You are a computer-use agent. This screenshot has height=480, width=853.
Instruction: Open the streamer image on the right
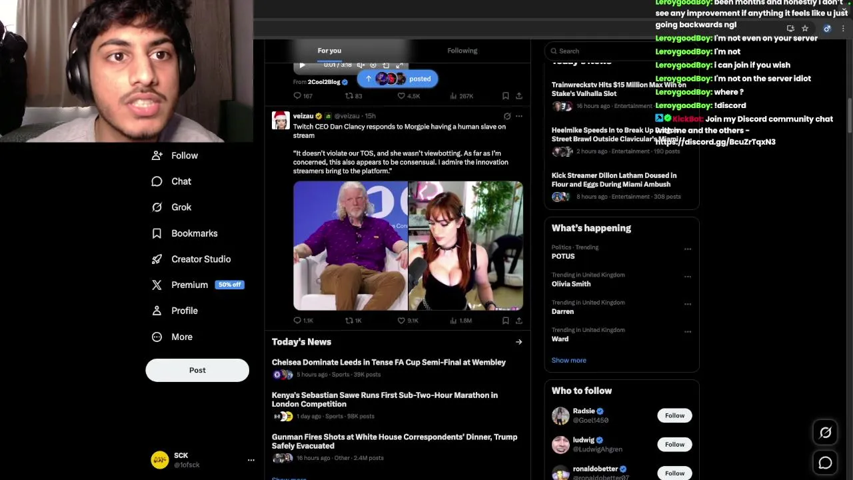coord(466,246)
